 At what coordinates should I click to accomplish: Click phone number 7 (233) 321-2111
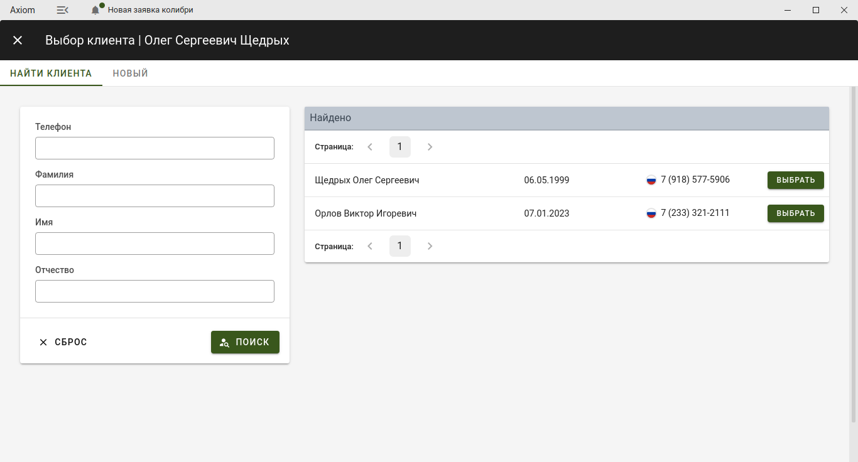[x=695, y=213]
